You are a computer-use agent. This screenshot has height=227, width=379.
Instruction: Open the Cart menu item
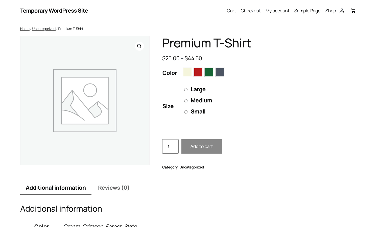pyautogui.click(x=231, y=11)
